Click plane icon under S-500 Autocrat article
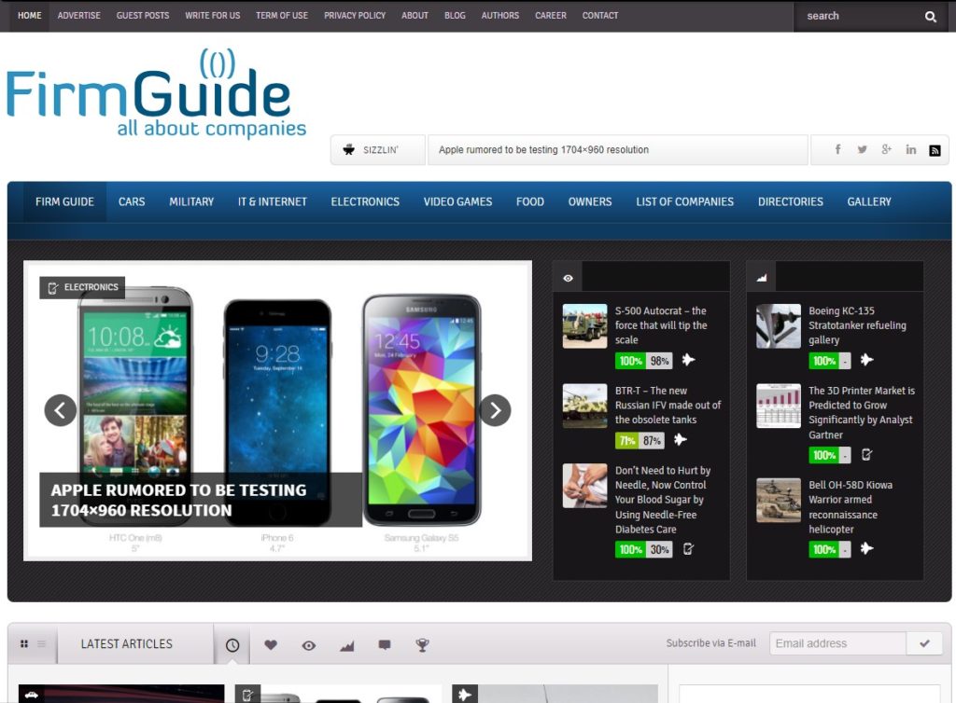This screenshot has width=956, height=703. coord(688,360)
